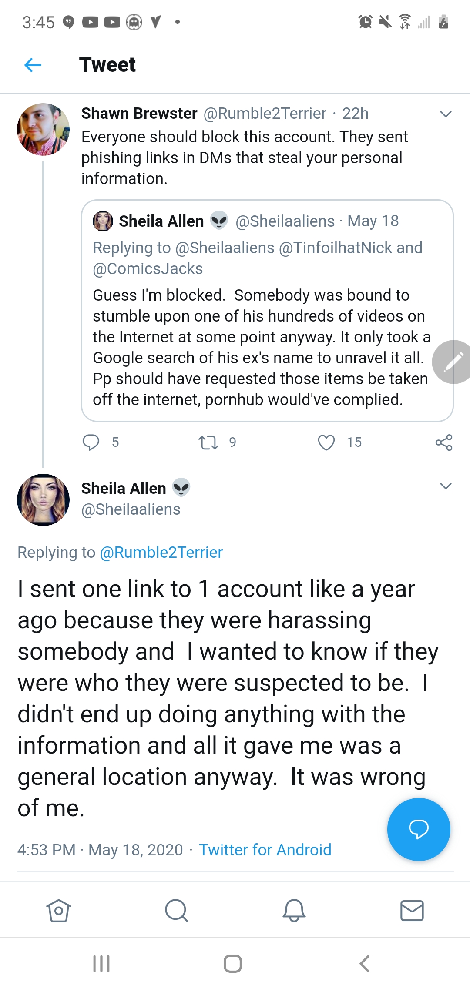Viewport: 470px width, 992px height.
Task: Tap the gray pencil edit bubble
Action: point(452,362)
